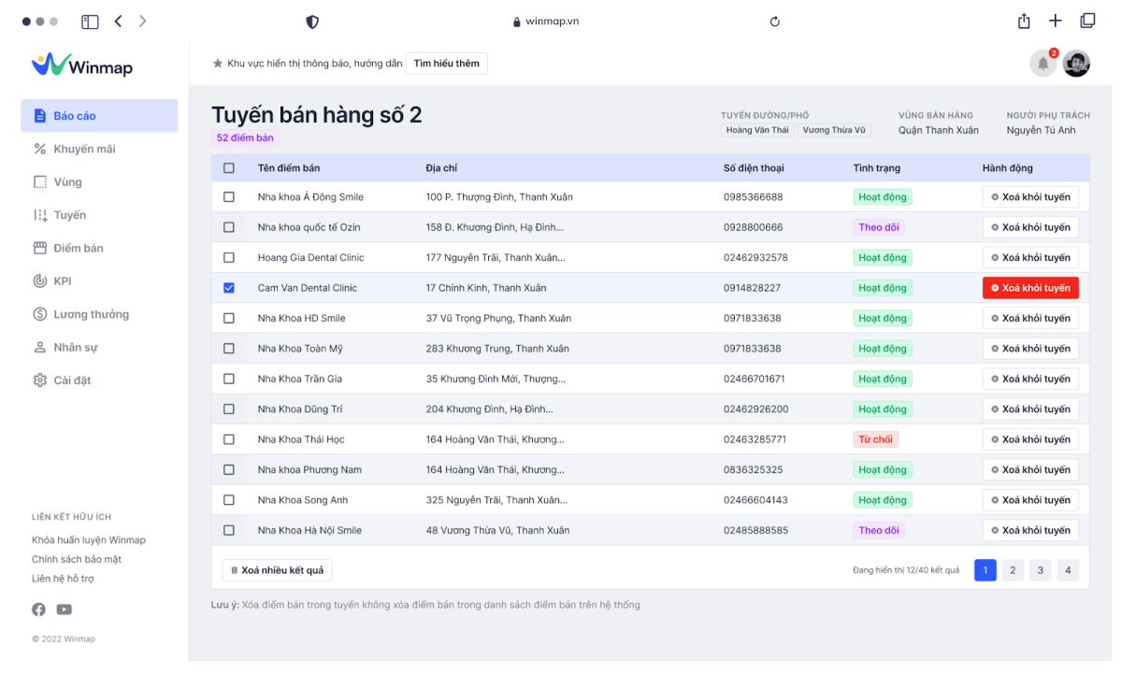Open the Chính sách bảo mật link
Viewport: 1122px width, 689px height.
click(x=77, y=559)
